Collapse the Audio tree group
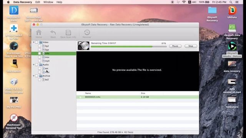This screenshot has height=138, width=246. point(33,65)
